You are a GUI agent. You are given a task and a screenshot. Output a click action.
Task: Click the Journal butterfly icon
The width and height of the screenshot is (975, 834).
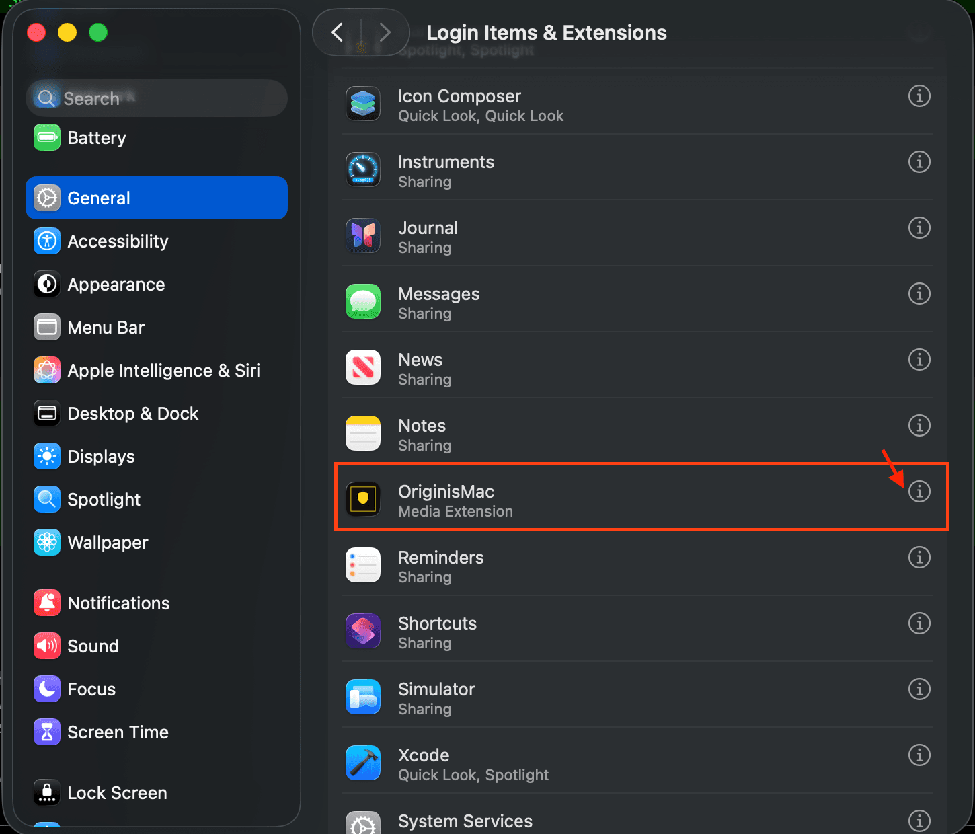pyautogui.click(x=362, y=235)
